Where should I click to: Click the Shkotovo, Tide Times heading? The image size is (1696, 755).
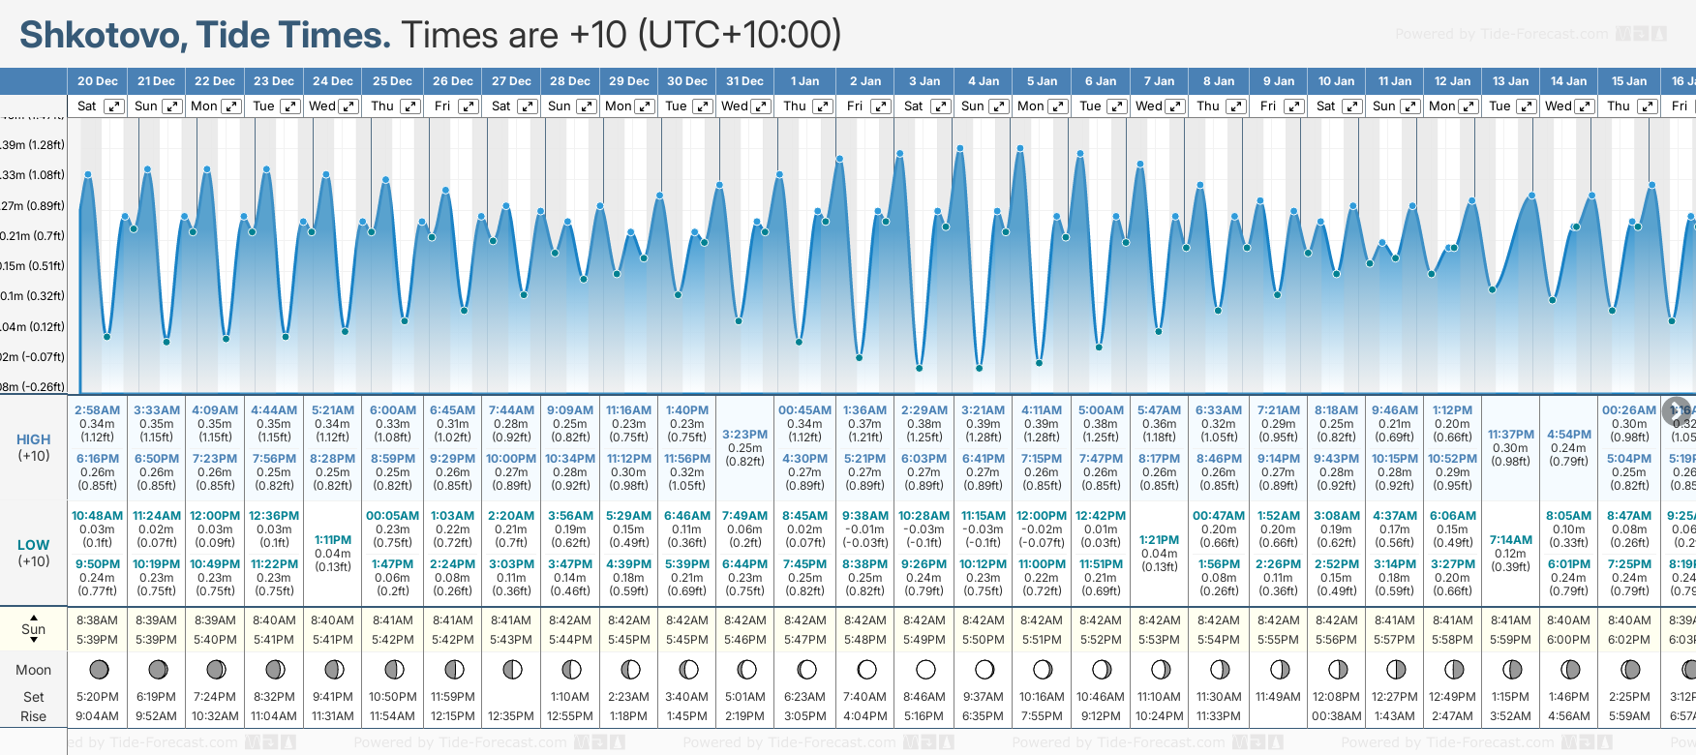(x=205, y=35)
